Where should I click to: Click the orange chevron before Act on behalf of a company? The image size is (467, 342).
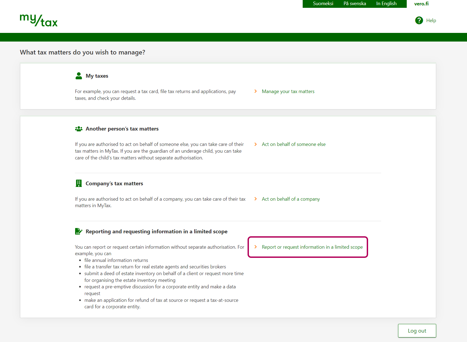(256, 199)
